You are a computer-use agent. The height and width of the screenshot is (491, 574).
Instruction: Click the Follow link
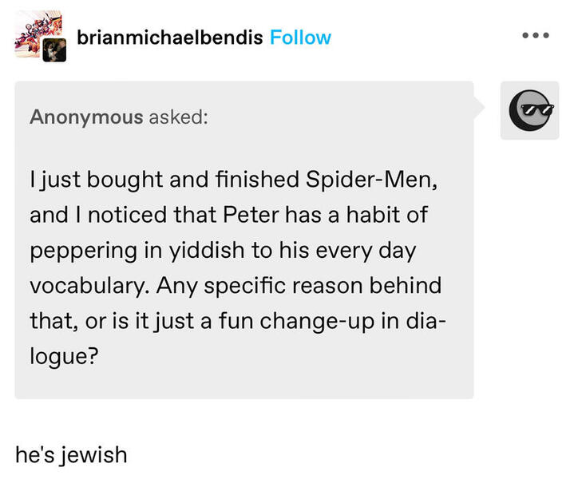click(300, 38)
